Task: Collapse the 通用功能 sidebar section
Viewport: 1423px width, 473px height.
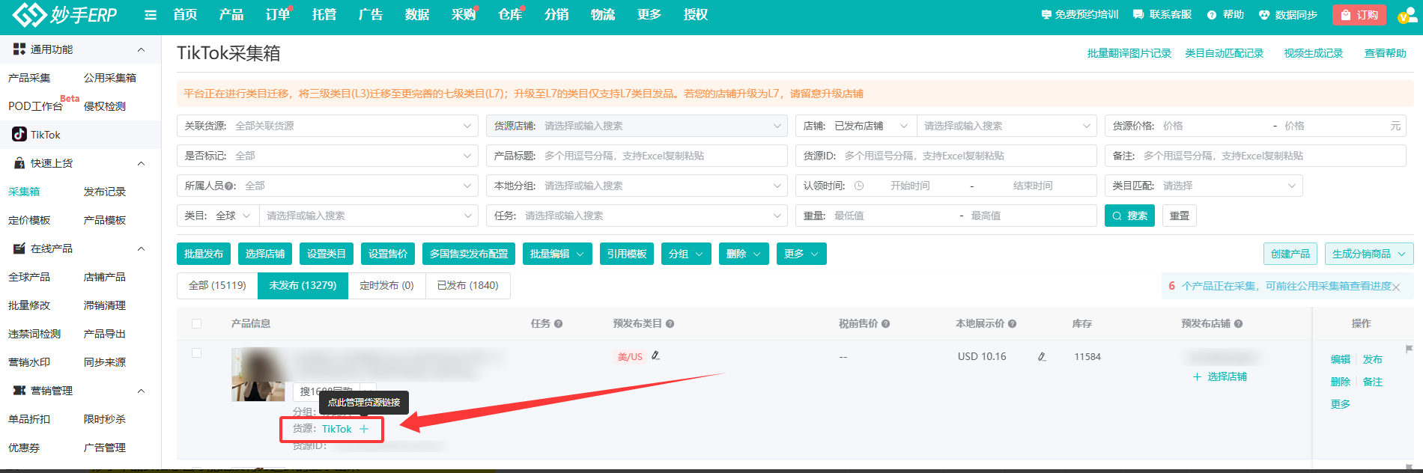Action: (x=141, y=49)
